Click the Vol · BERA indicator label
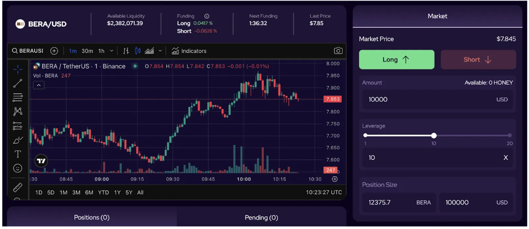Screen dimensions: 529x229 click(46, 76)
